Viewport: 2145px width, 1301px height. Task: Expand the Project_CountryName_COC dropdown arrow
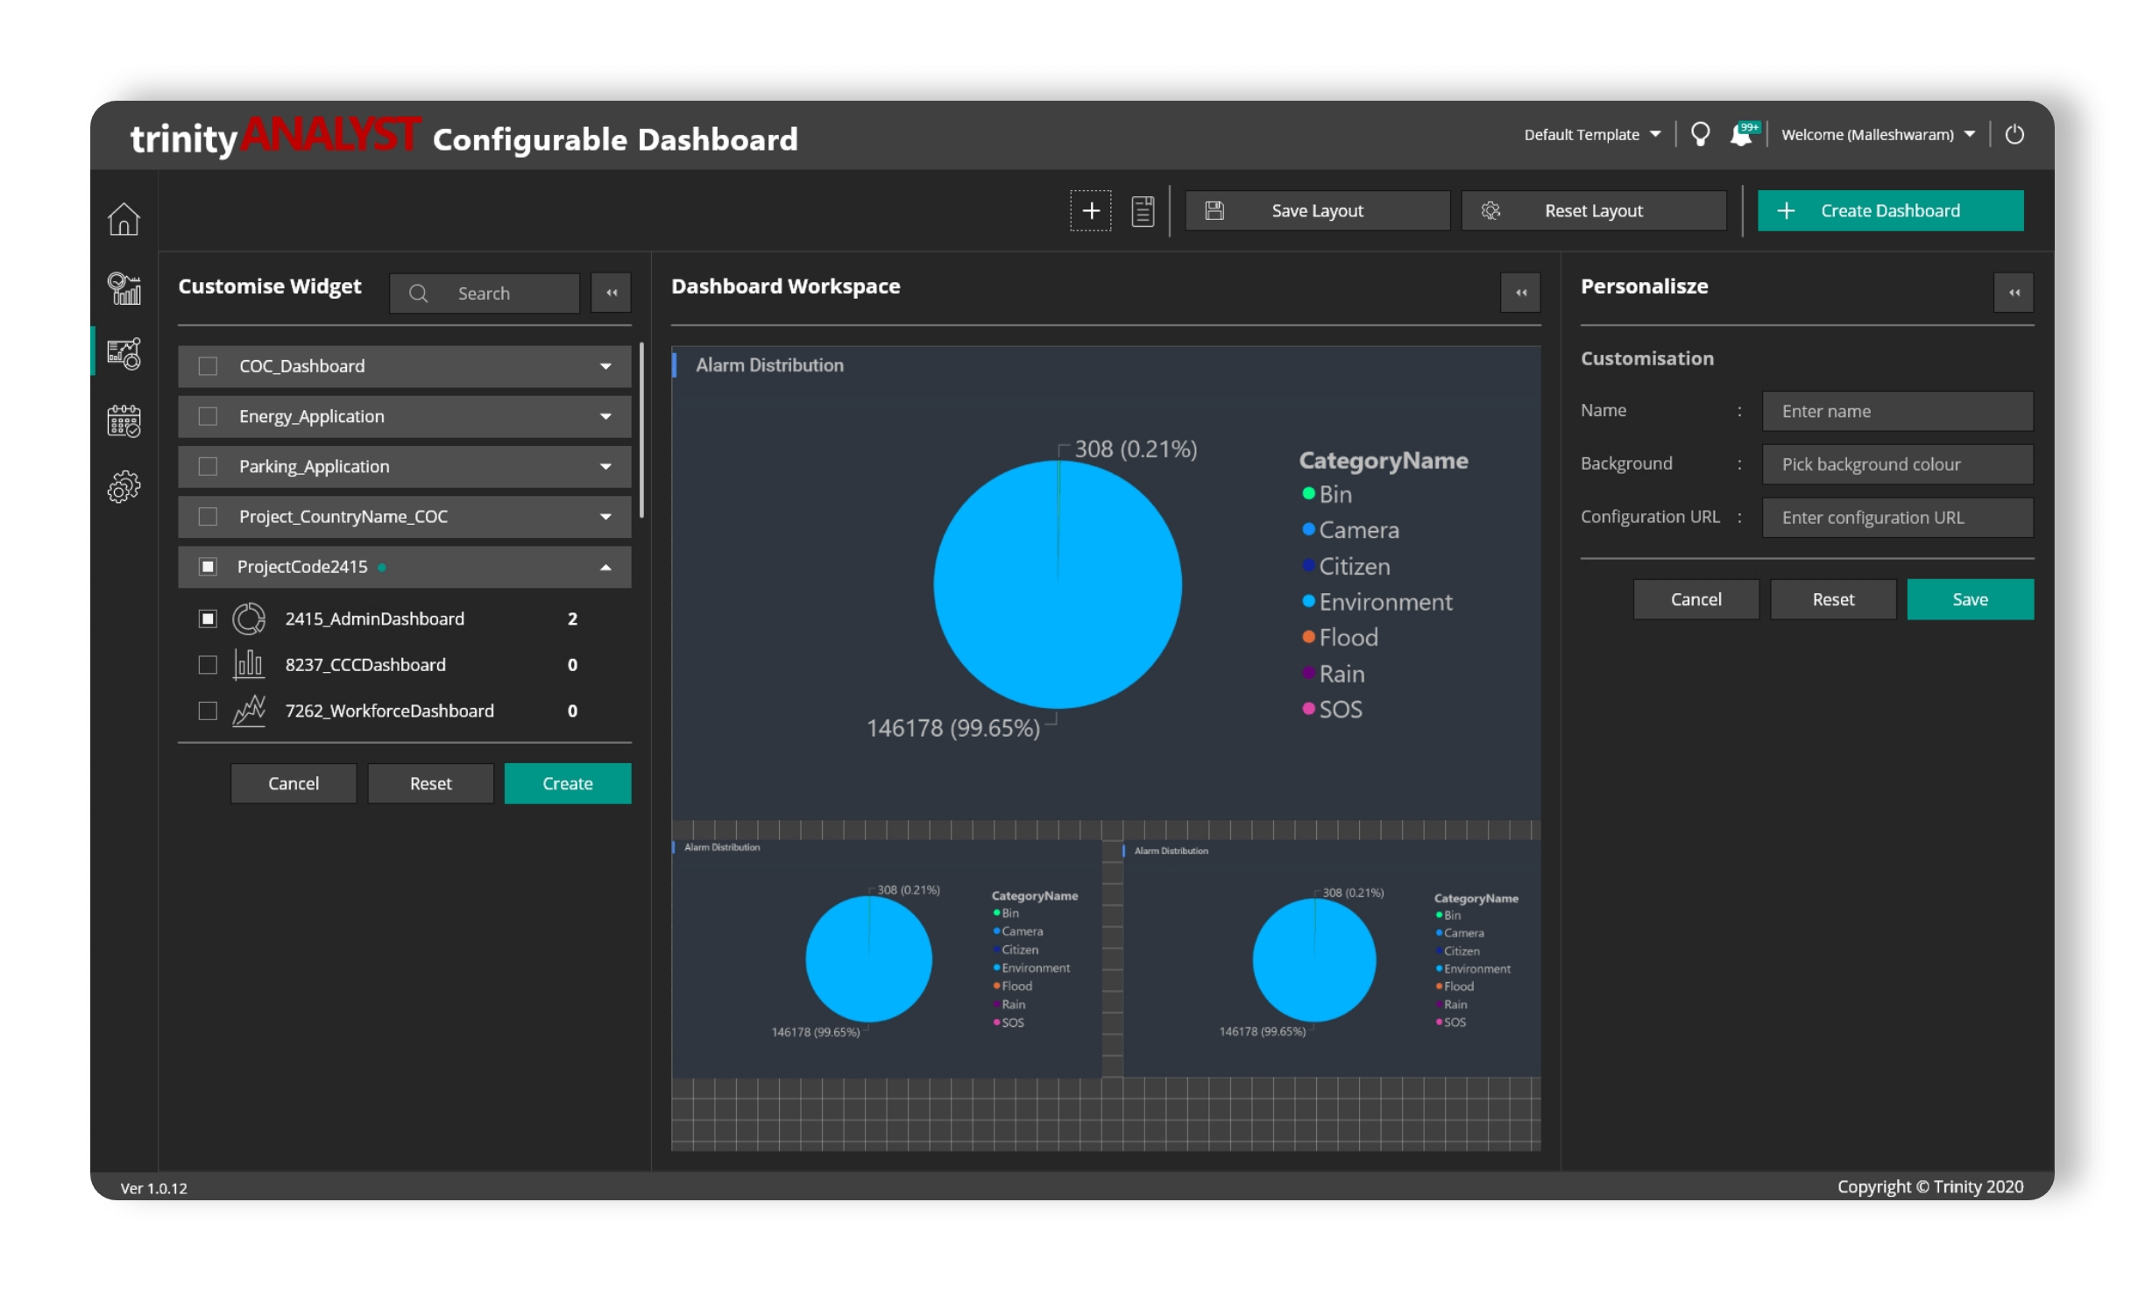coord(605,517)
